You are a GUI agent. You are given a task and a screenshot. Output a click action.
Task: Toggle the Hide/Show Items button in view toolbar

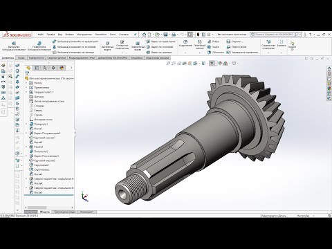coord(212,63)
